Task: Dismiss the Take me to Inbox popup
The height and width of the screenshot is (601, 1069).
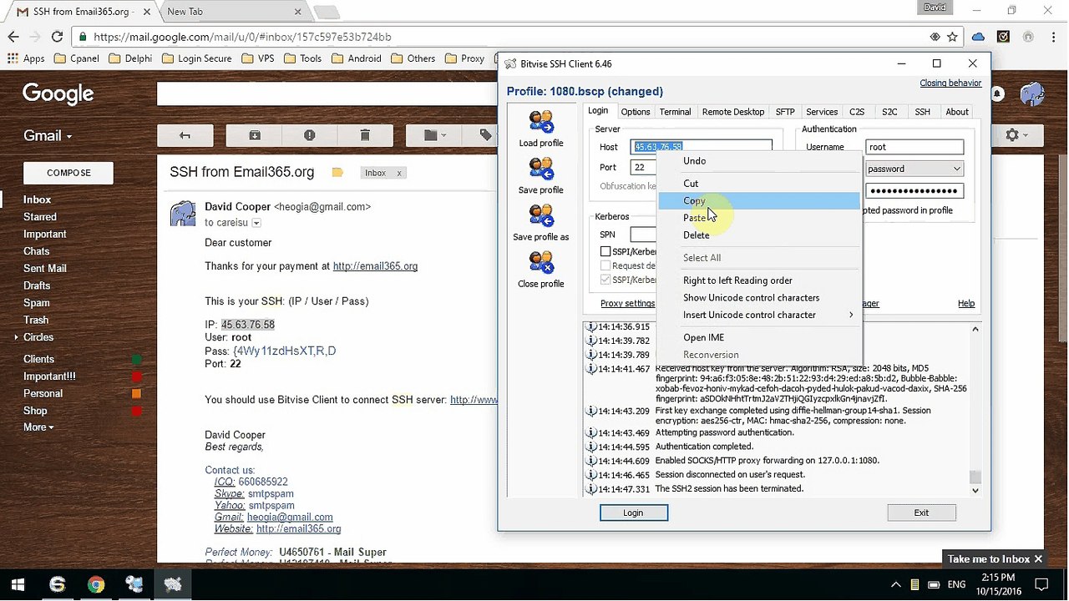Action: (1038, 559)
